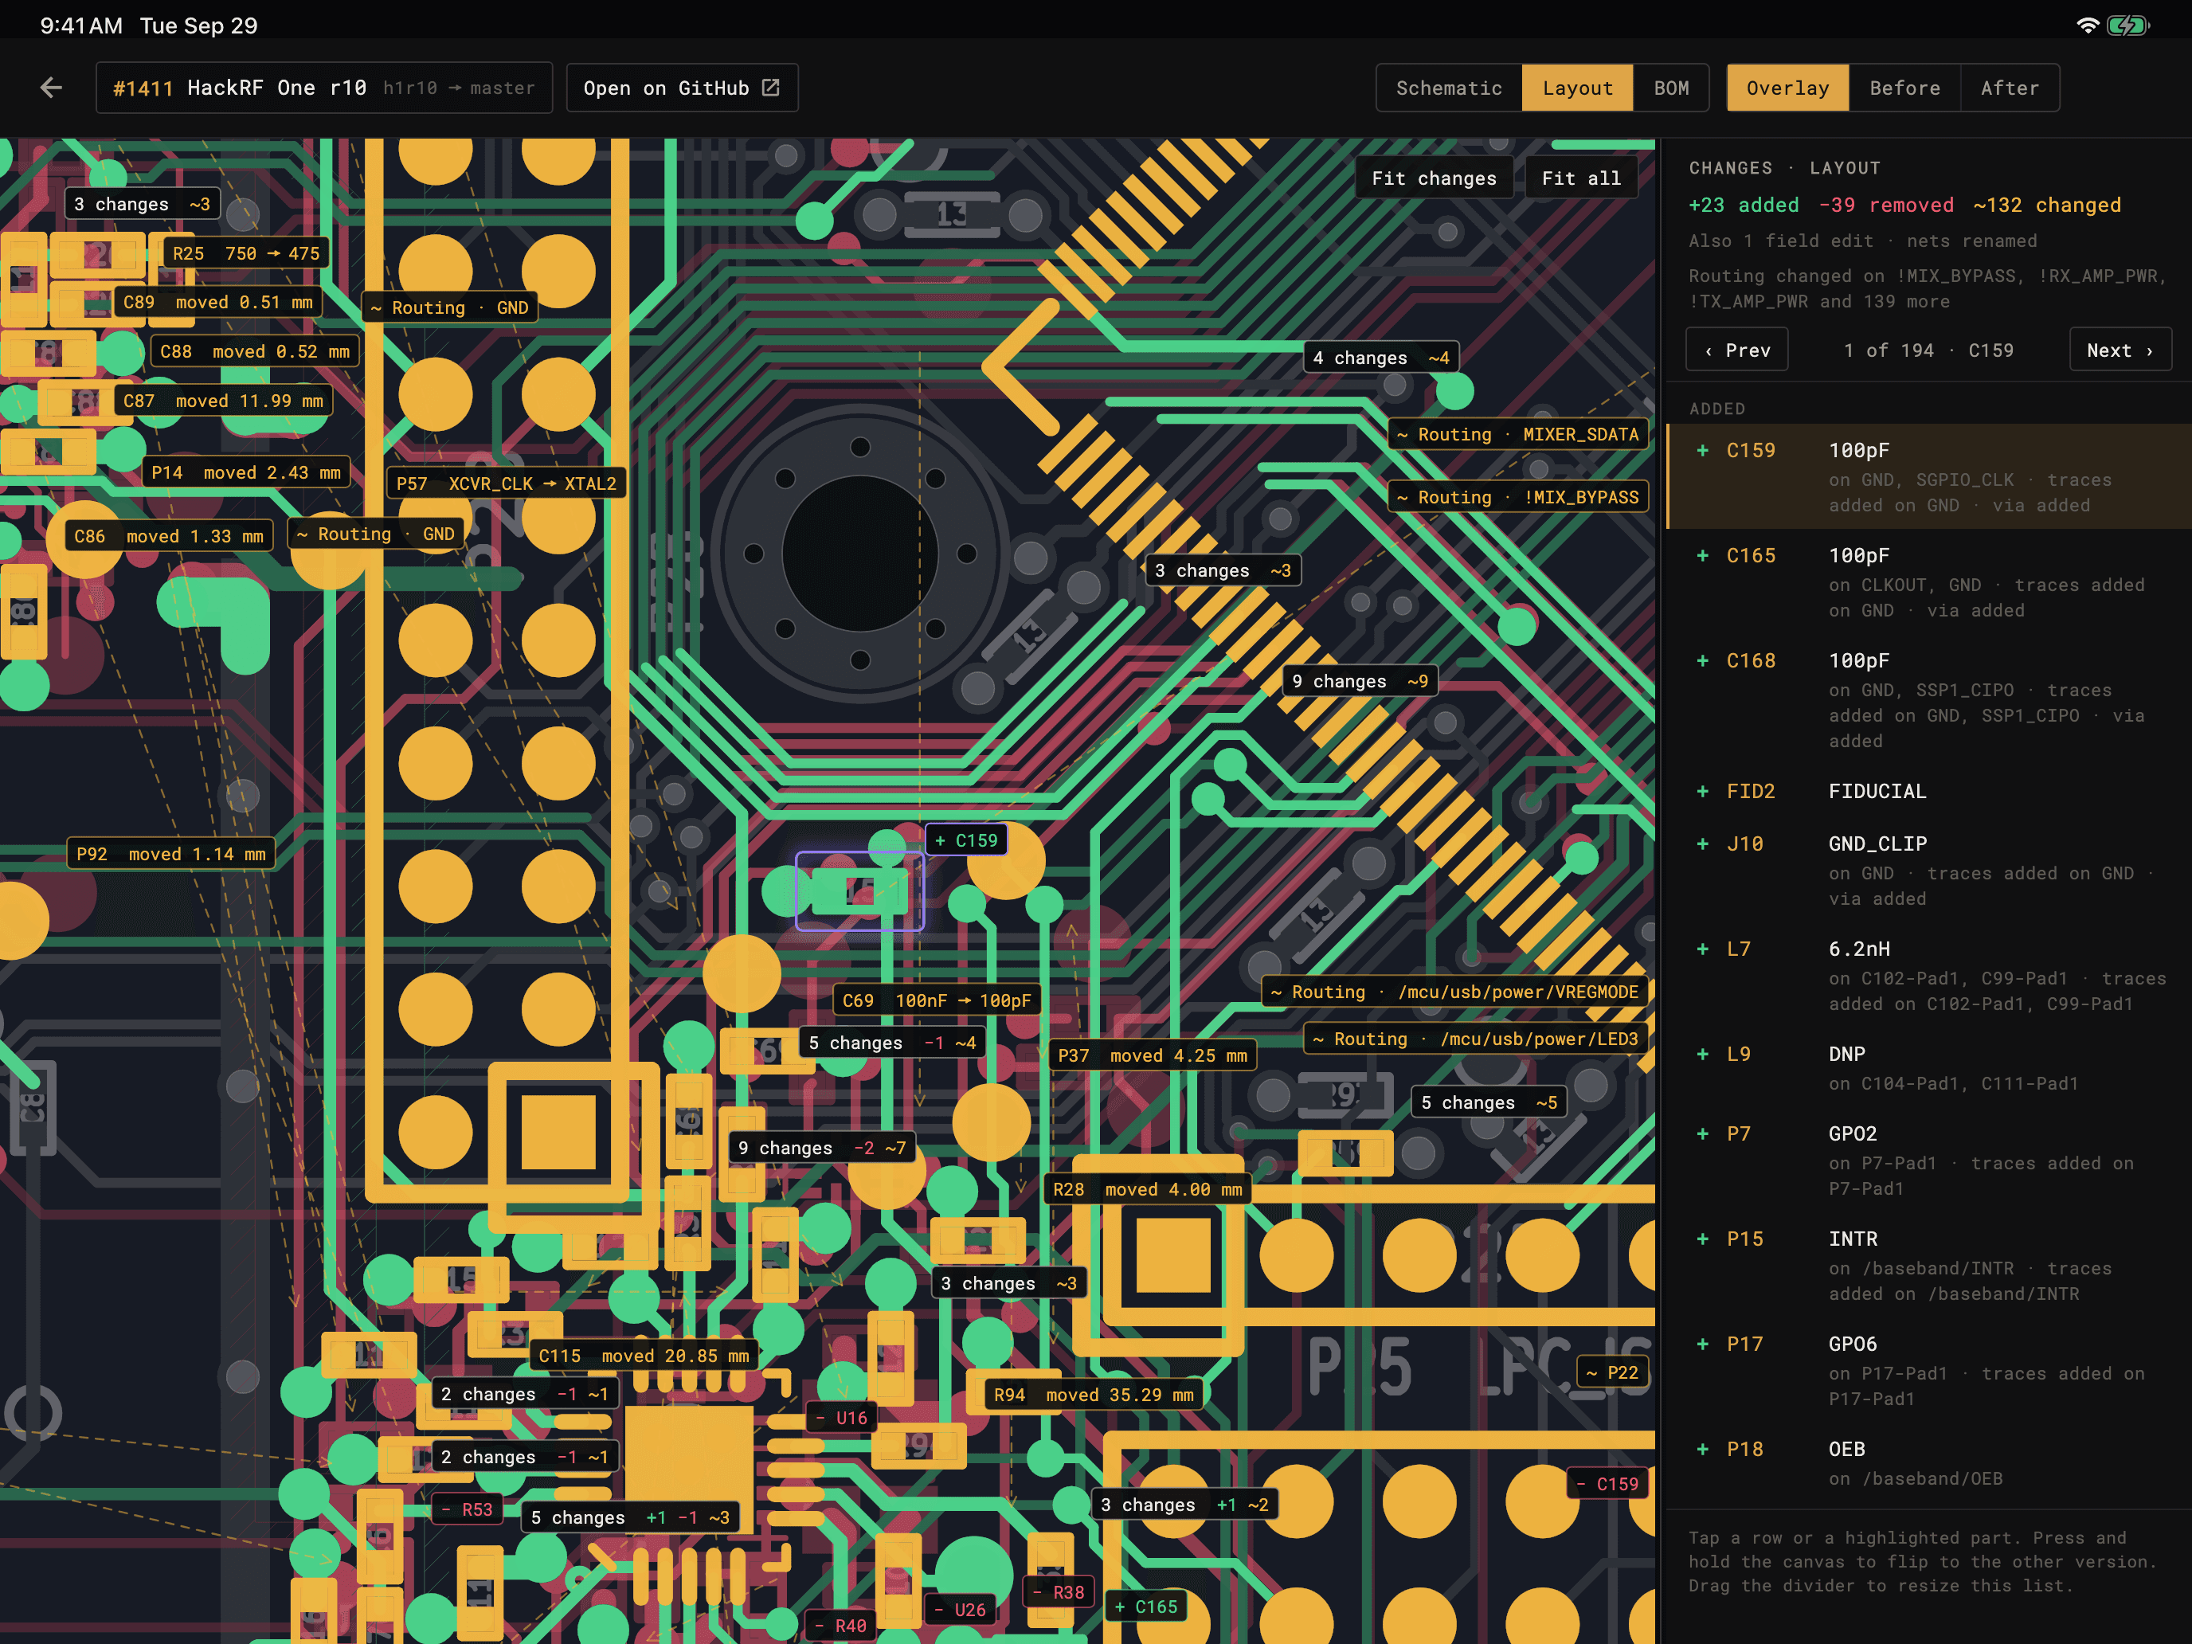Switch to the Schematic tab

tap(1449, 88)
